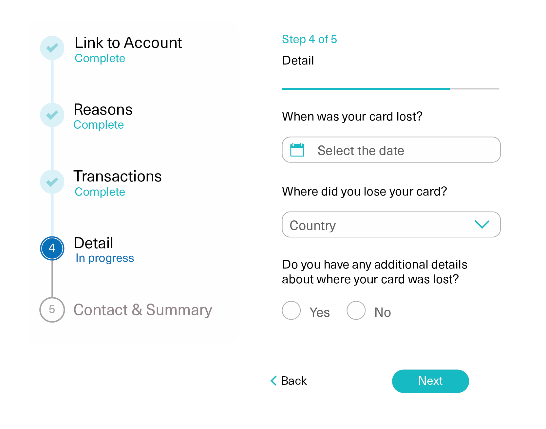
Task: Click the Back link
Action: coord(294,381)
